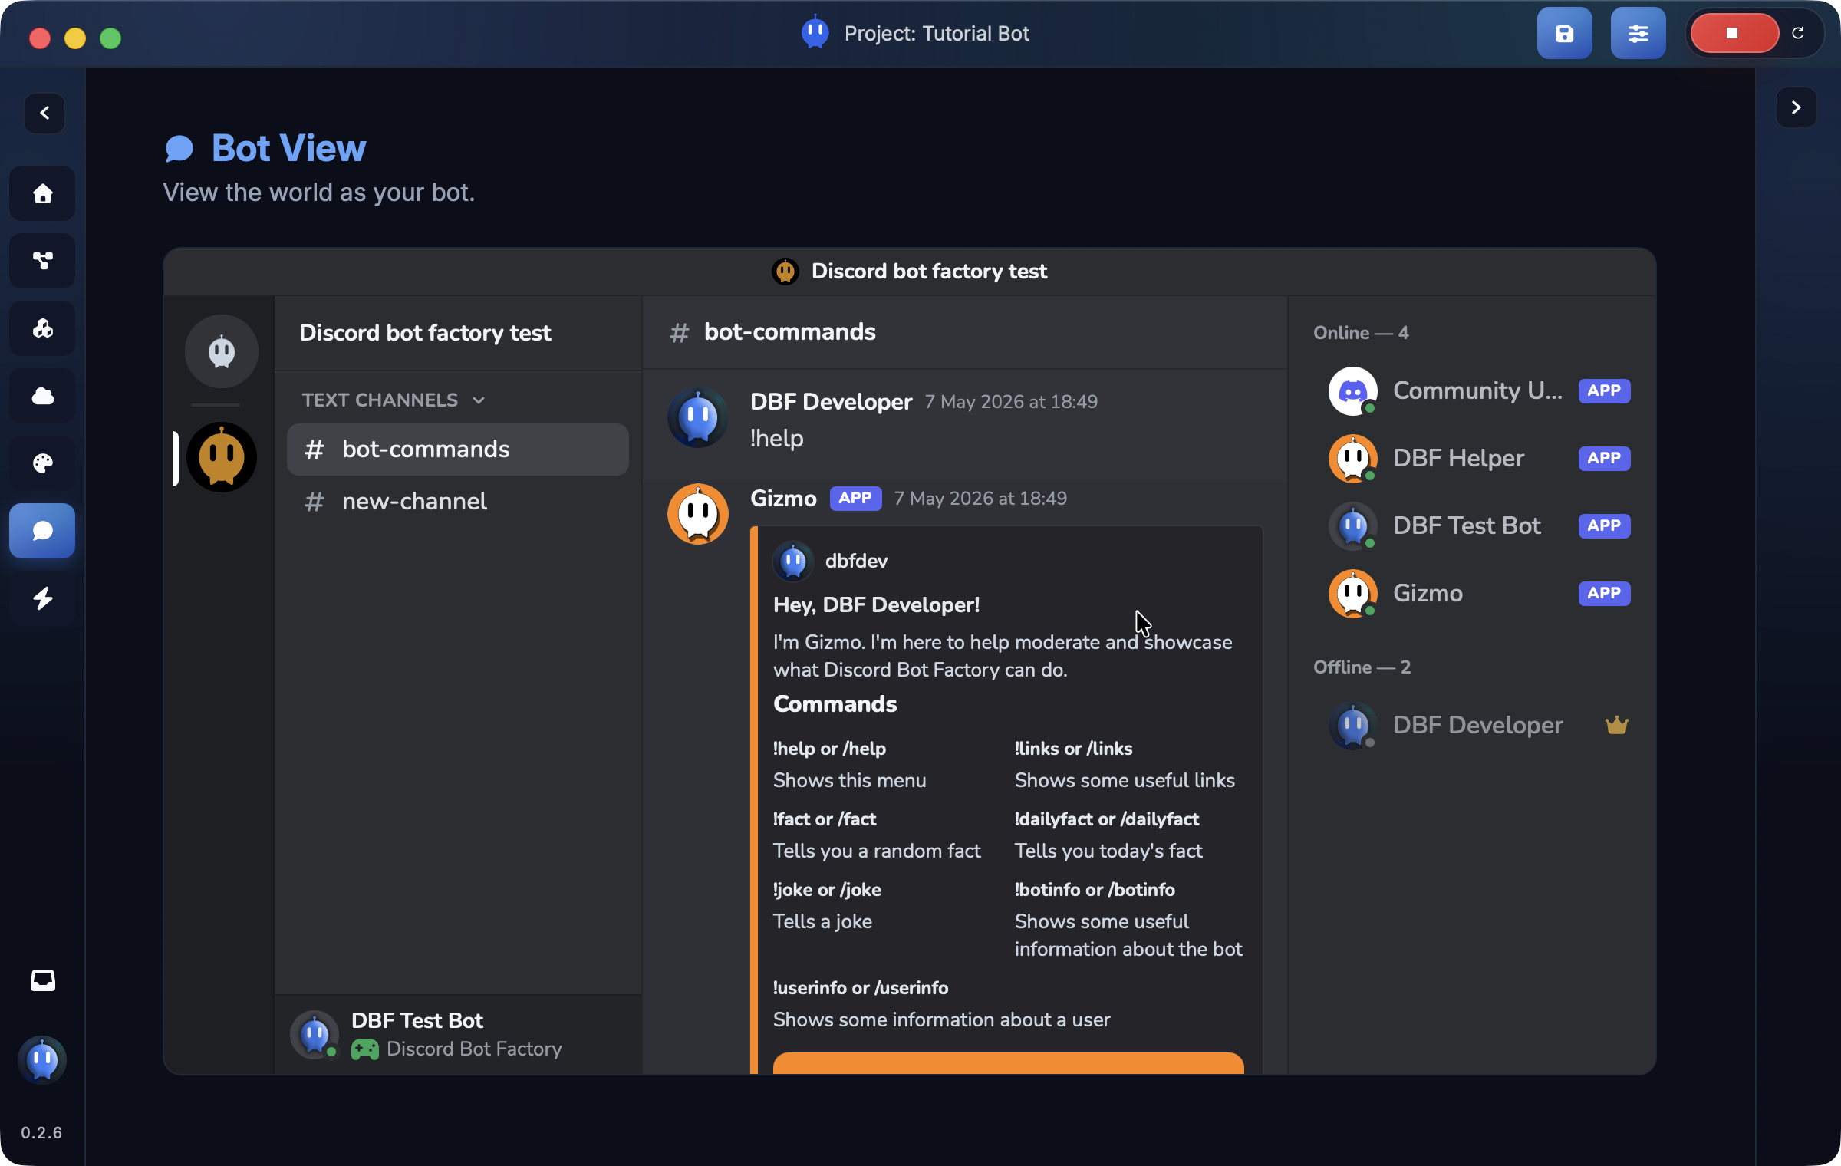Collapse the left sidebar arrow

pos(44,113)
